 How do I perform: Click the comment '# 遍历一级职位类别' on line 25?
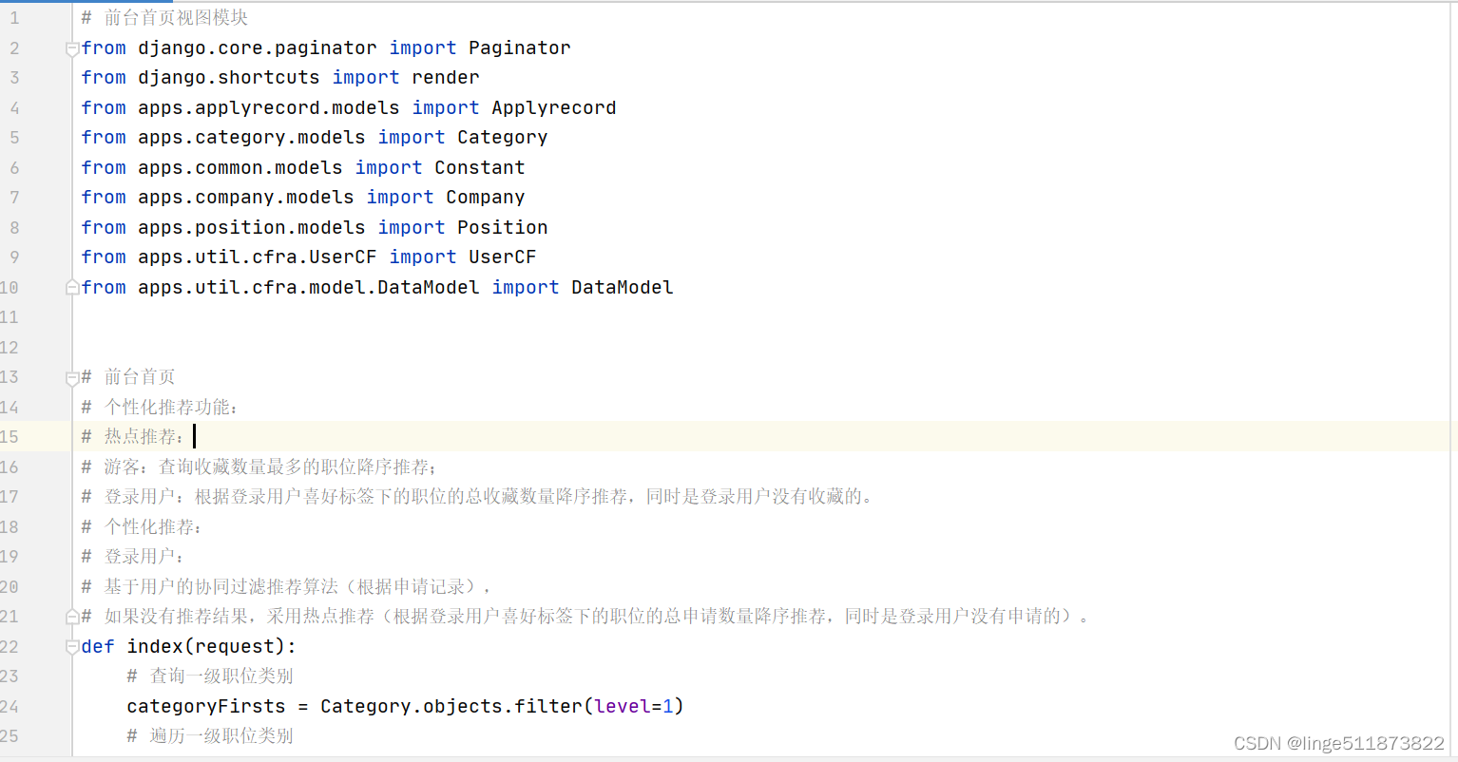(x=210, y=735)
